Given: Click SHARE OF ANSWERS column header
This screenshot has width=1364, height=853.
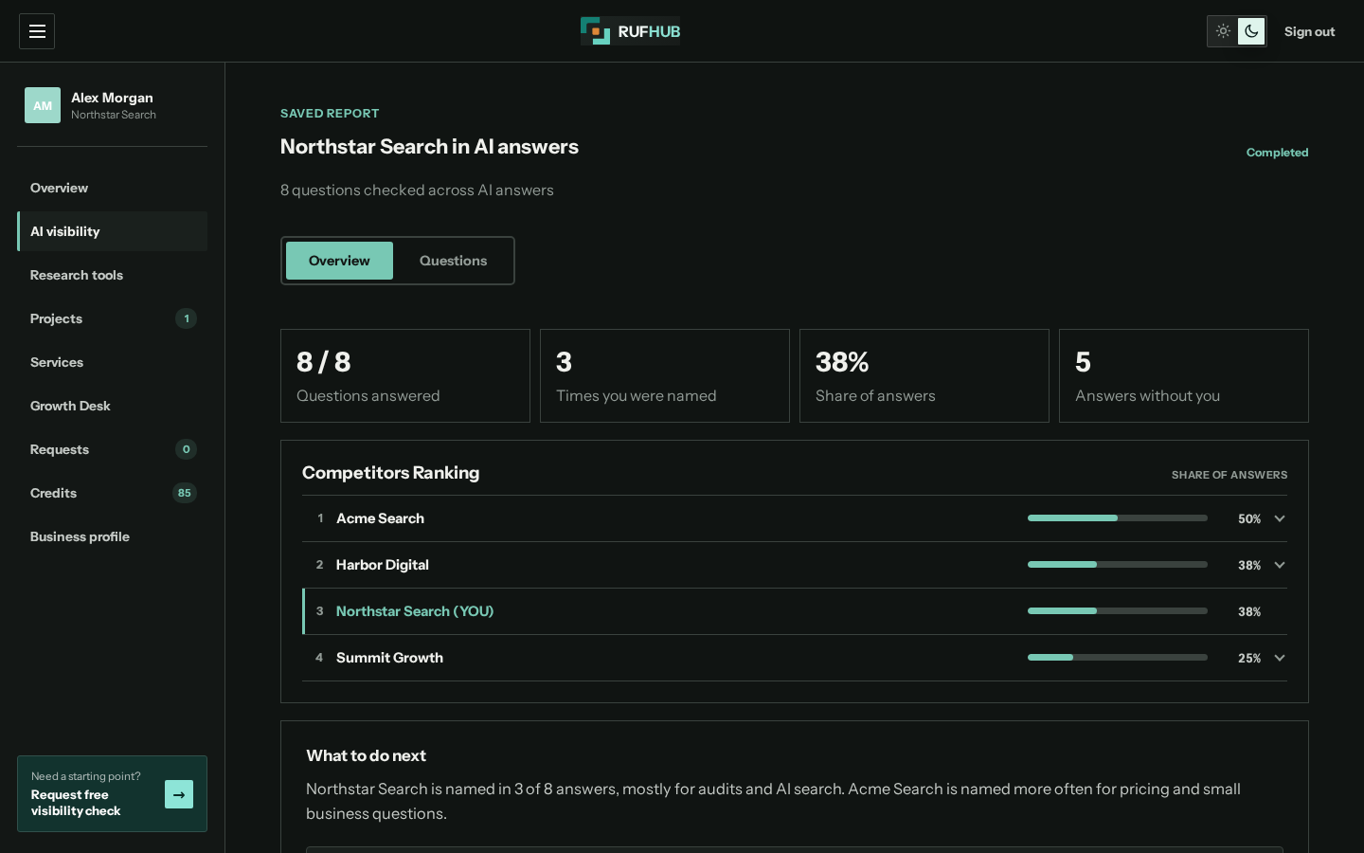Looking at the screenshot, I should pyautogui.click(x=1229, y=475).
